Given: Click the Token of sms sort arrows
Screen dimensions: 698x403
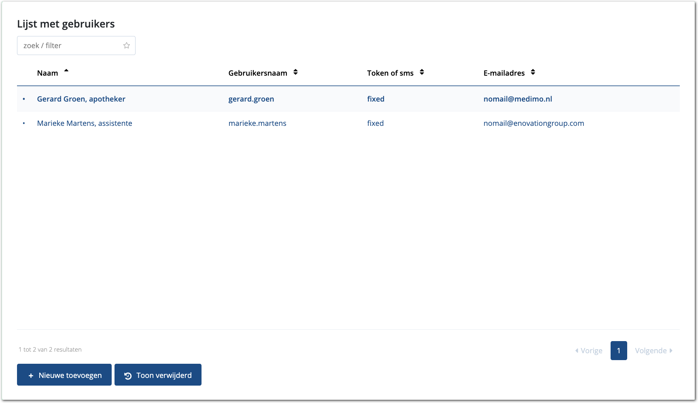Looking at the screenshot, I should [x=422, y=72].
